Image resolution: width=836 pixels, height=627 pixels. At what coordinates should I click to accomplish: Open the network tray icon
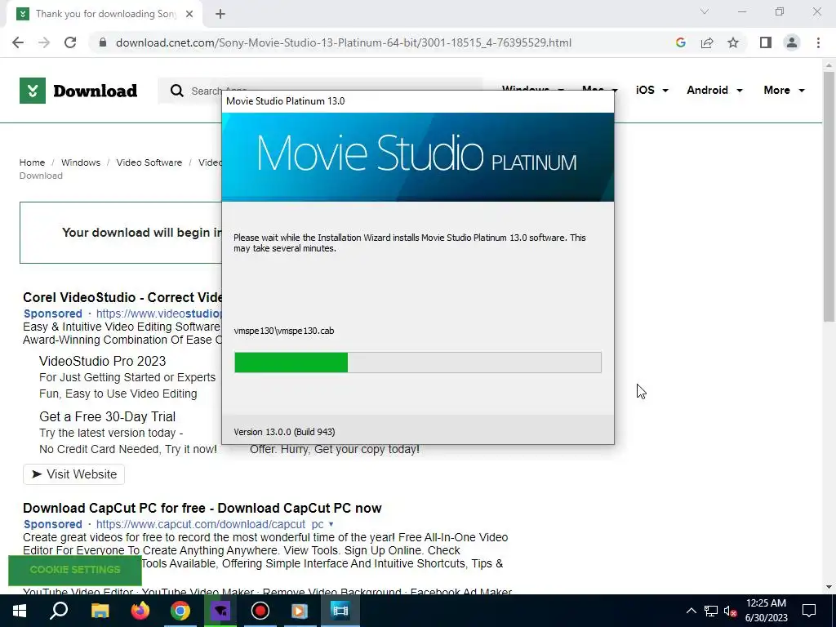point(711,611)
